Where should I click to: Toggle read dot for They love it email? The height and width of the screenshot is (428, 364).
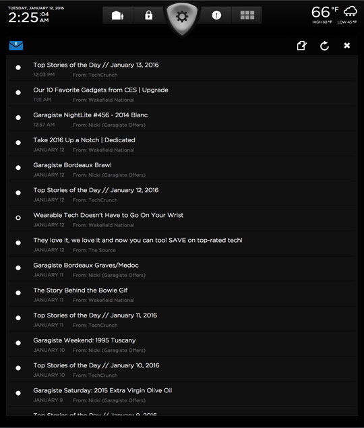click(18, 243)
